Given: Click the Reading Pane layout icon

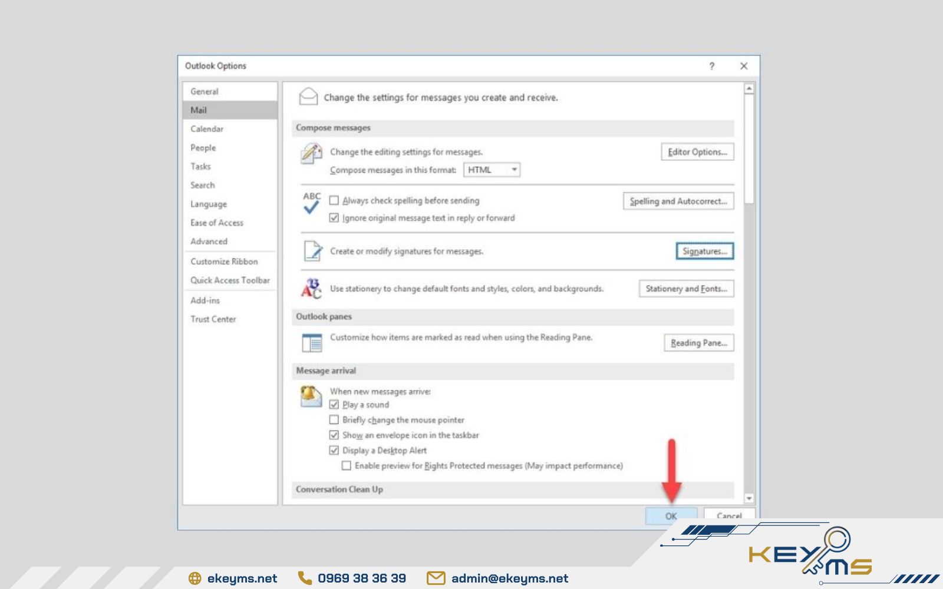Looking at the screenshot, I should click(312, 343).
